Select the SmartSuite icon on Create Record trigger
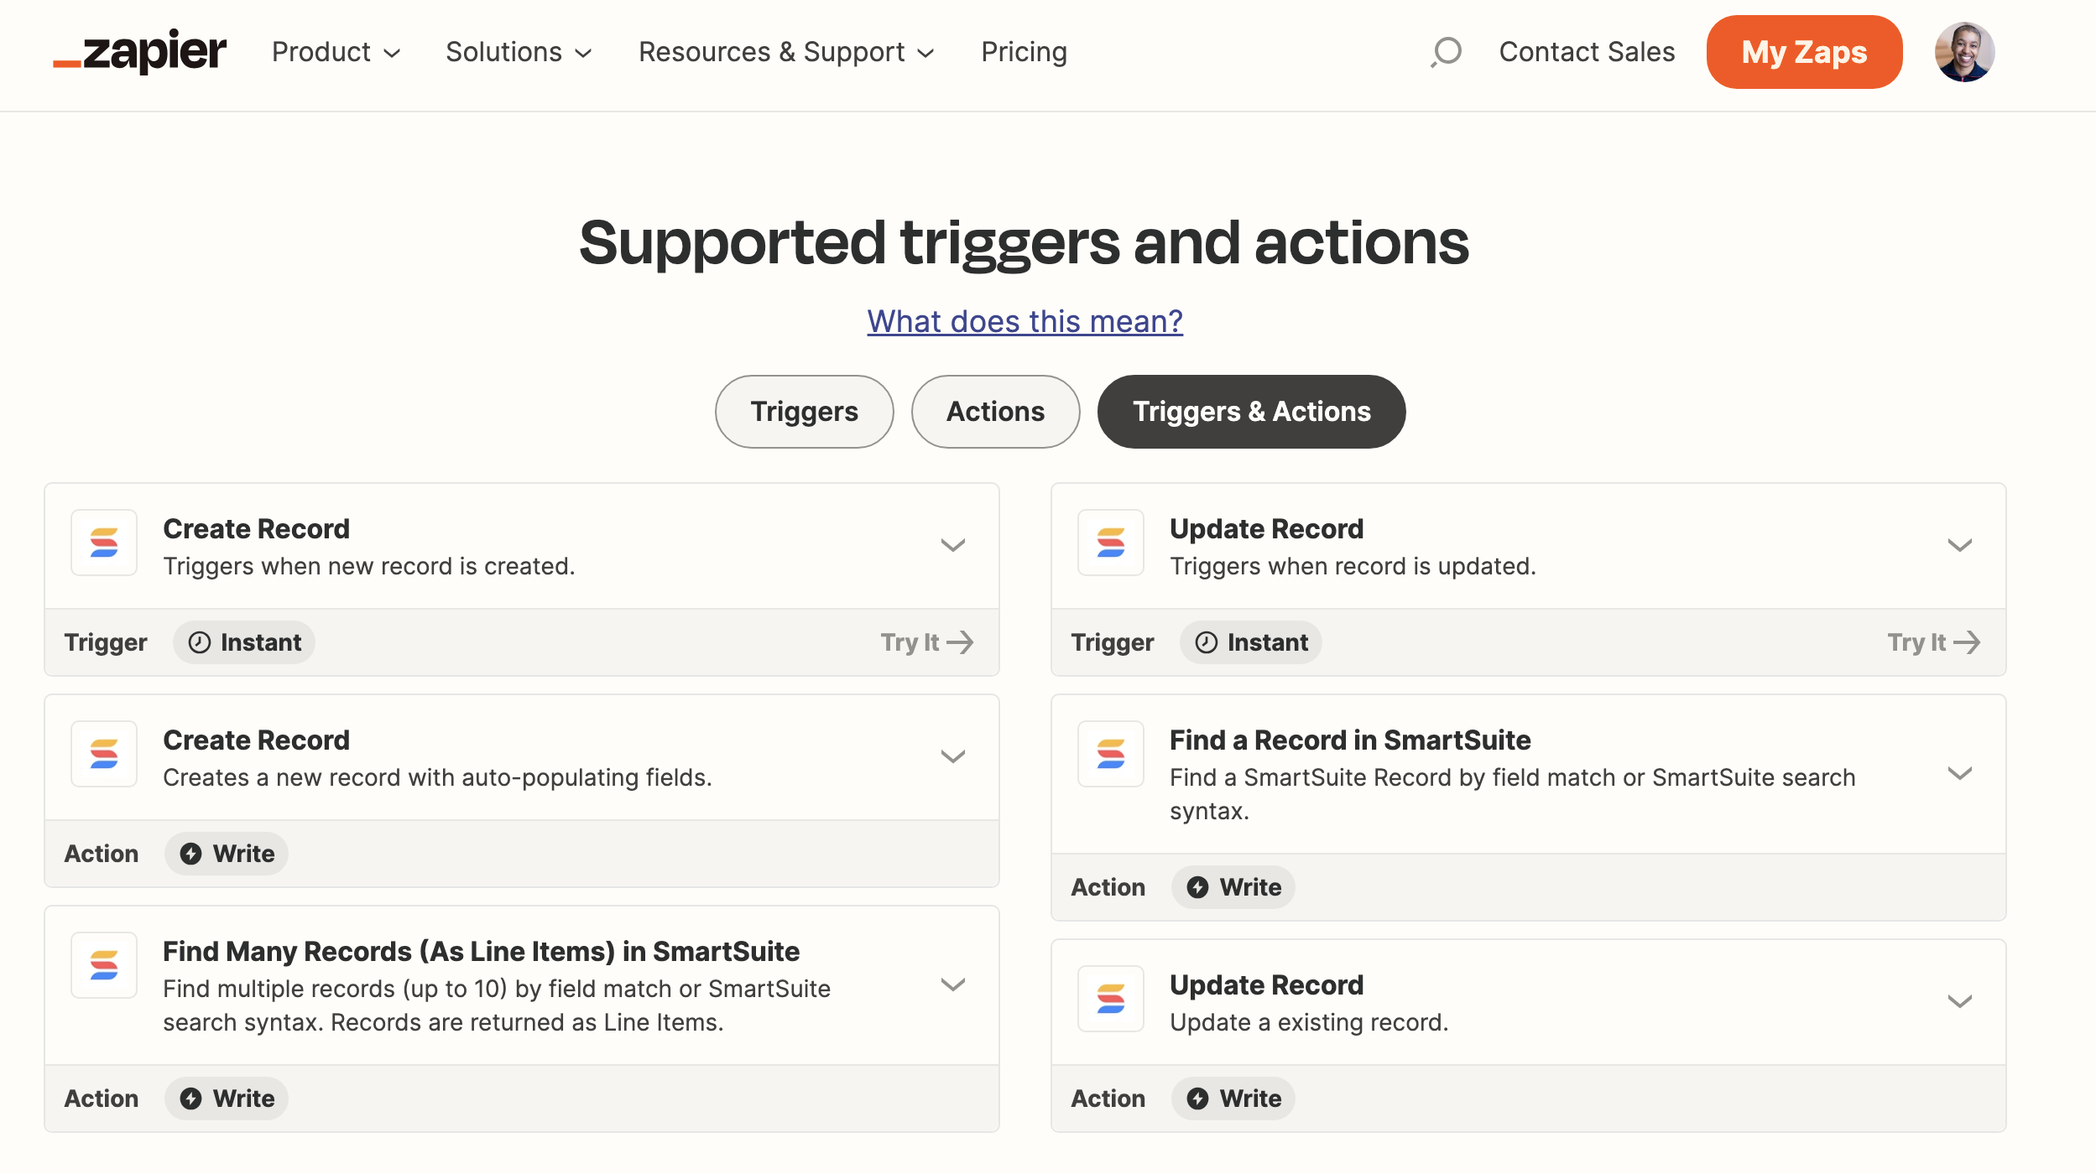This screenshot has width=2096, height=1174. pyautogui.click(x=103, y=543)
